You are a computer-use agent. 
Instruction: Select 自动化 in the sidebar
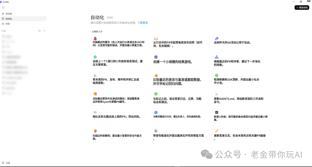point(23,19)
